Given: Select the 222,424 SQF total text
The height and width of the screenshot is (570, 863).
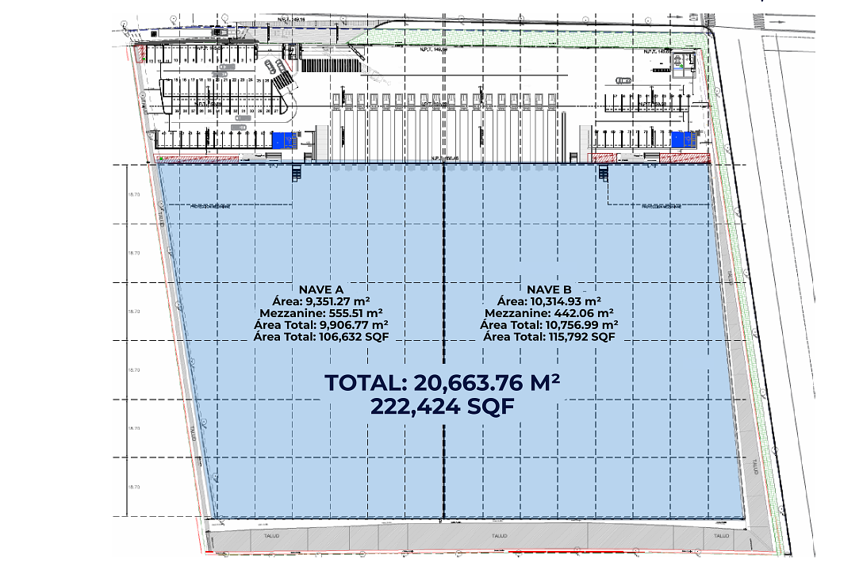Looking at the screenshot, I should tap(442, 407).
